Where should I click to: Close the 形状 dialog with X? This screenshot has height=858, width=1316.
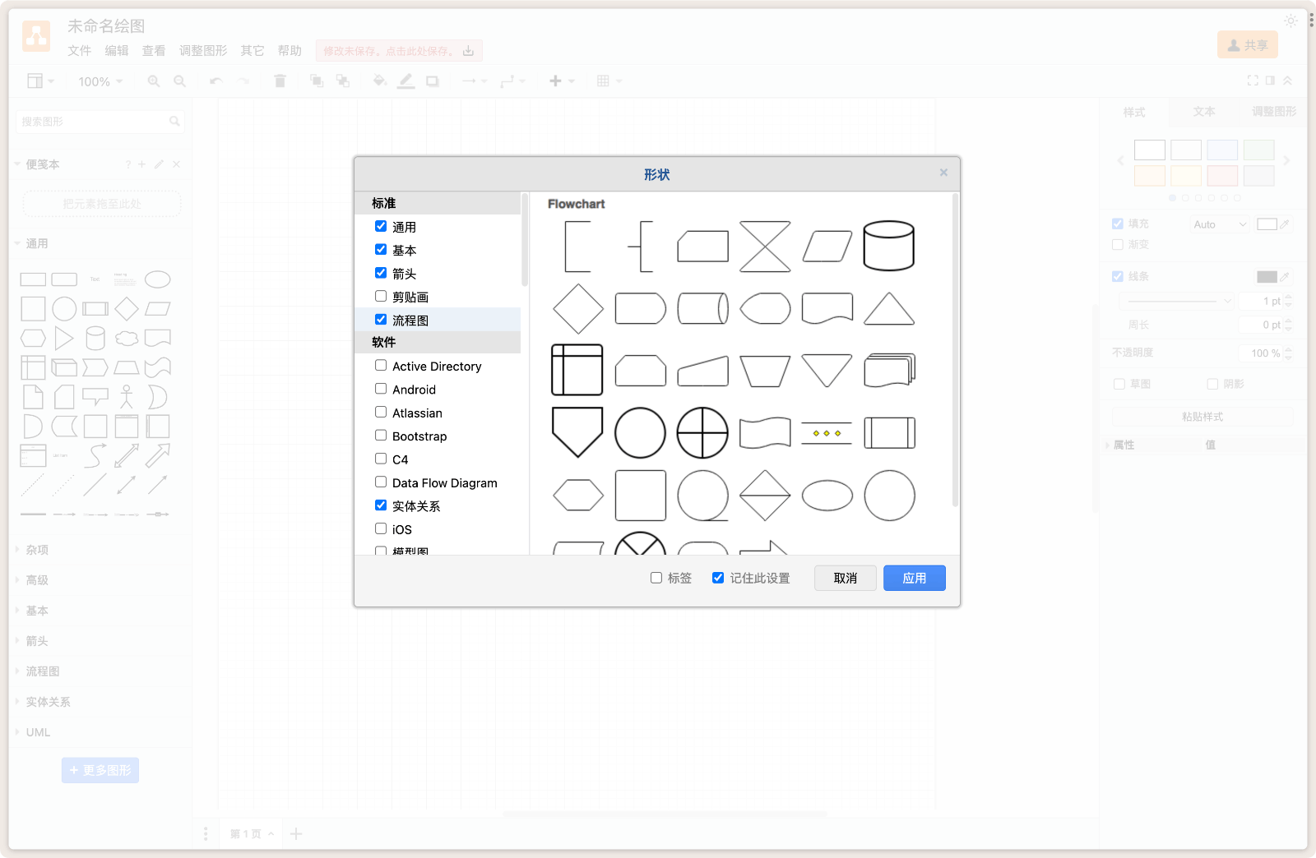(x=943, y=173)
